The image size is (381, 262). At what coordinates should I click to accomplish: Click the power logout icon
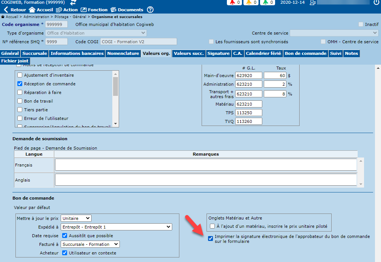(x=376, y=3)
